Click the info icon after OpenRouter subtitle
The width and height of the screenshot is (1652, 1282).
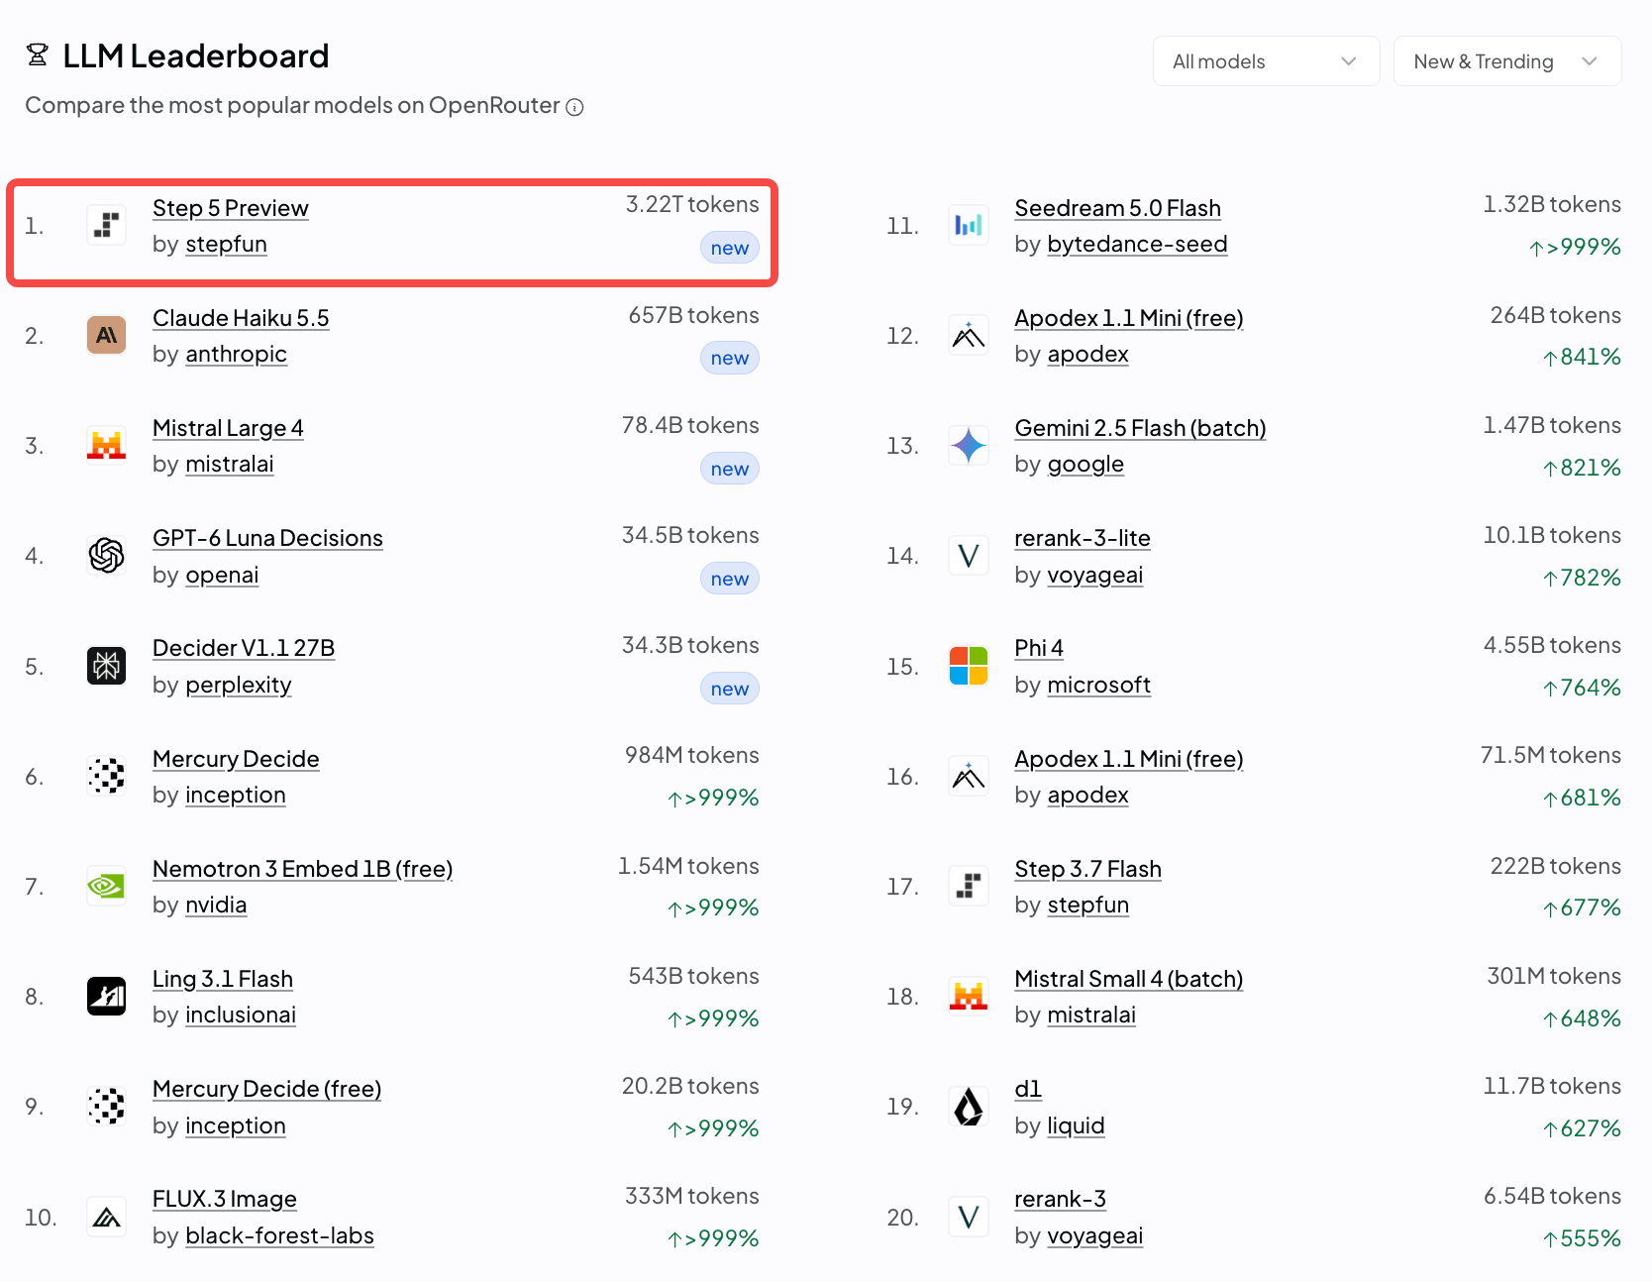(574, 107)
